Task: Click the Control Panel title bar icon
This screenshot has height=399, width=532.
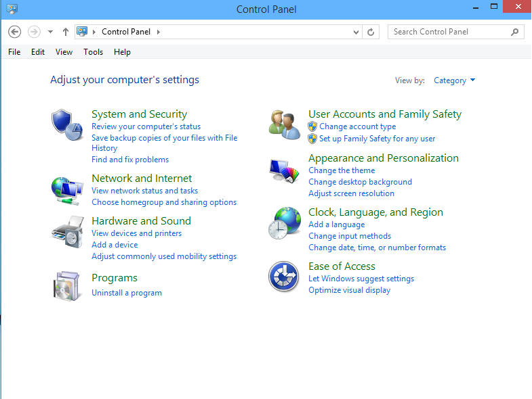Action: (12, 9)
